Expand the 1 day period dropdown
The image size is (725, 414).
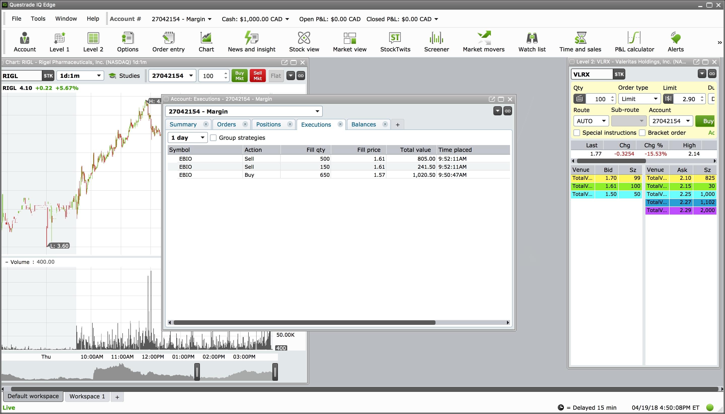tap(188, 138)
